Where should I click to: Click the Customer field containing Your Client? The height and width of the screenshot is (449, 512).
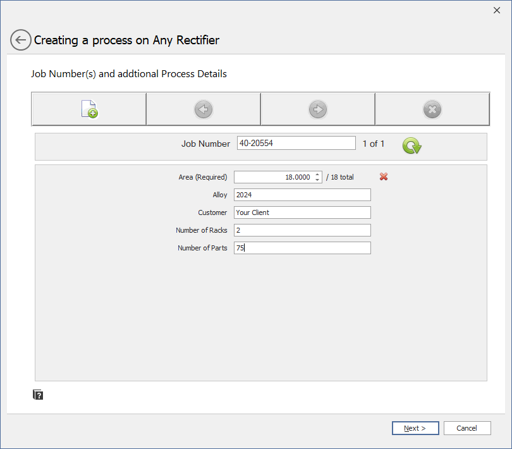point(302,212)
